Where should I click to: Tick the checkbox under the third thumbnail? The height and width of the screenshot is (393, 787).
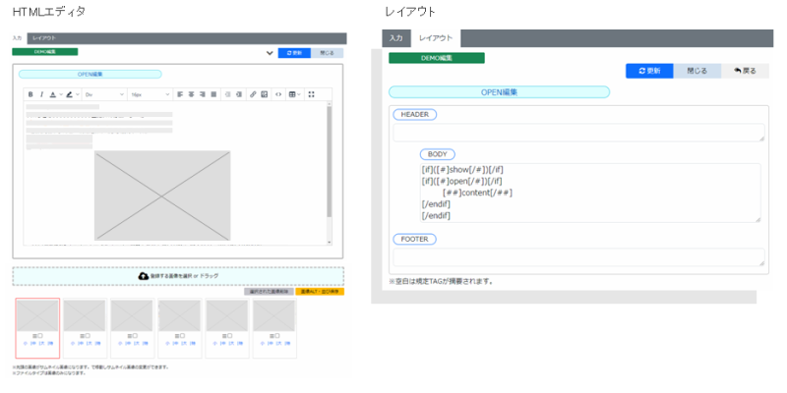pyautogui.click(x=134, y=336)
